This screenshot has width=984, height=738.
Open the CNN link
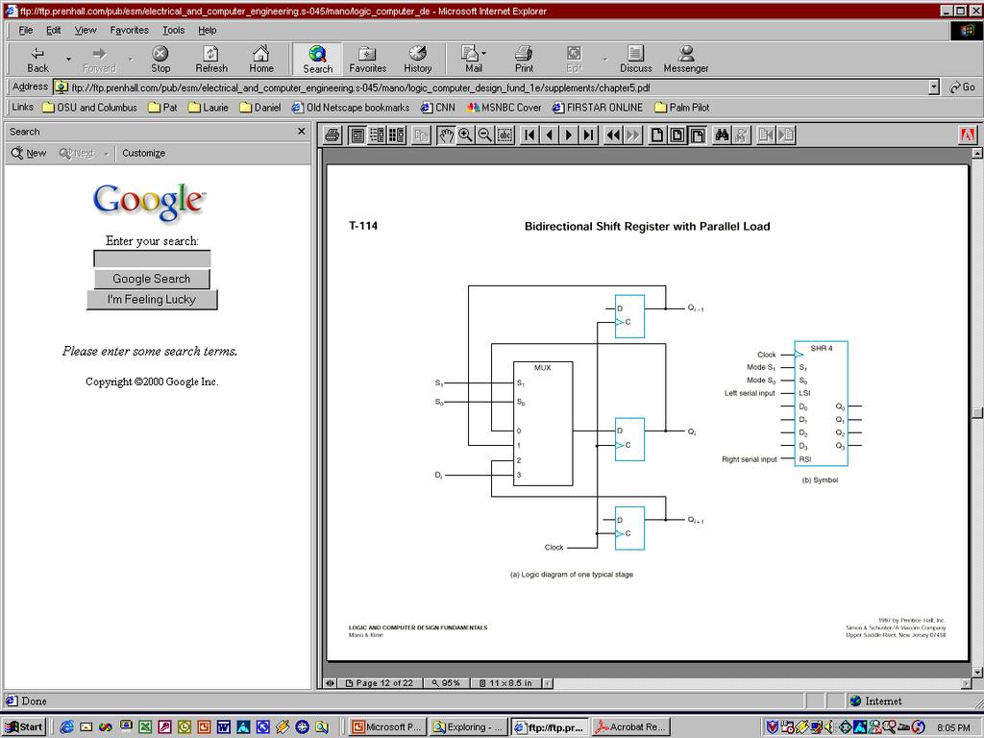pos(438,108)
